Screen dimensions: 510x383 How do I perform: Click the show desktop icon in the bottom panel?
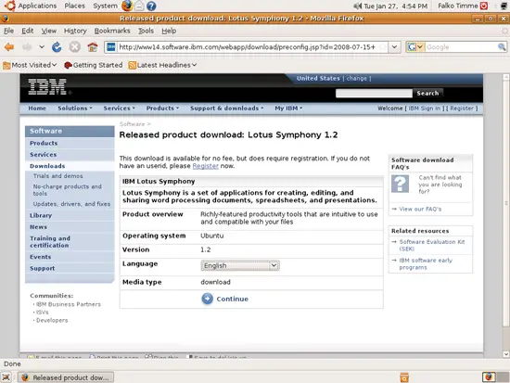[x=6, y=377]
